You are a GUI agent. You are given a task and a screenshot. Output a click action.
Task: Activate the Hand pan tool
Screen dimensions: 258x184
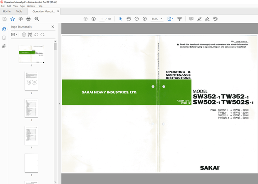click(129, 19)
